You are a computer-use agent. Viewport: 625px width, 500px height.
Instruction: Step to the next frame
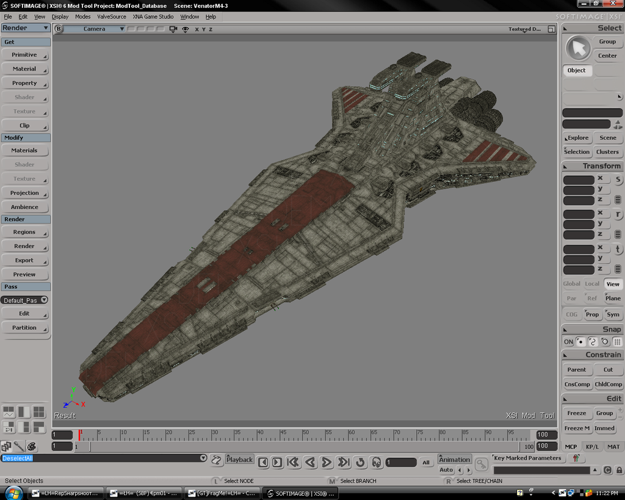(x=277, y=463)
